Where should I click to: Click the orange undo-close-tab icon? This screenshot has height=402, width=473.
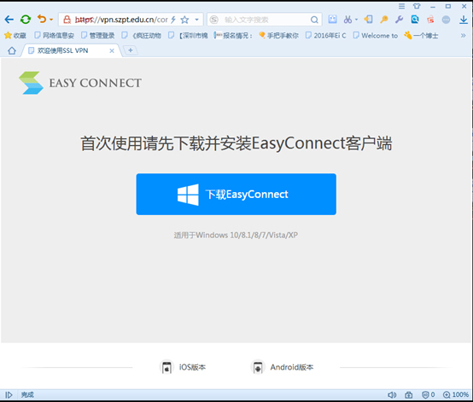(42, 19)
